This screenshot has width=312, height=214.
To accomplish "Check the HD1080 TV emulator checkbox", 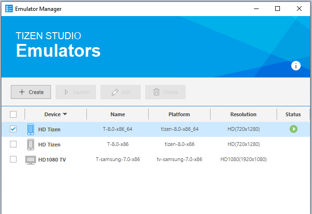I will [x=13, y=160].
